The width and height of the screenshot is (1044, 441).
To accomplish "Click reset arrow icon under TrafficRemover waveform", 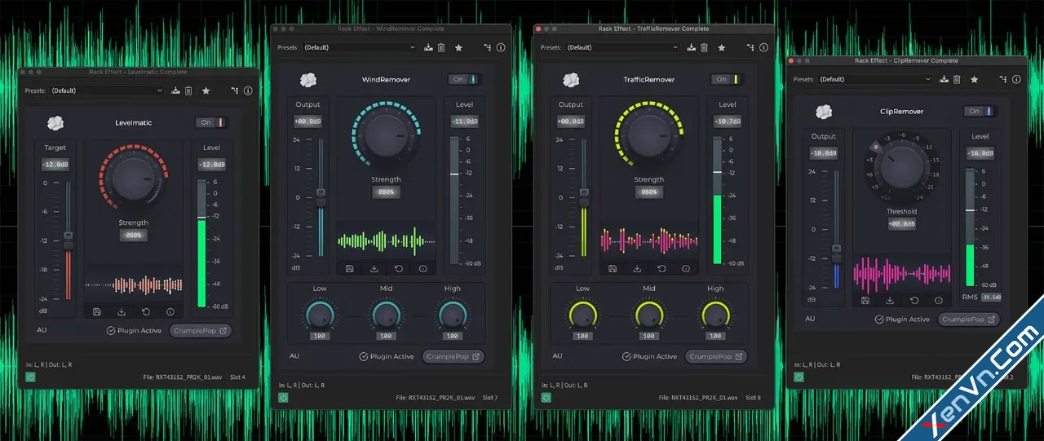I will (x=661, y=268).
